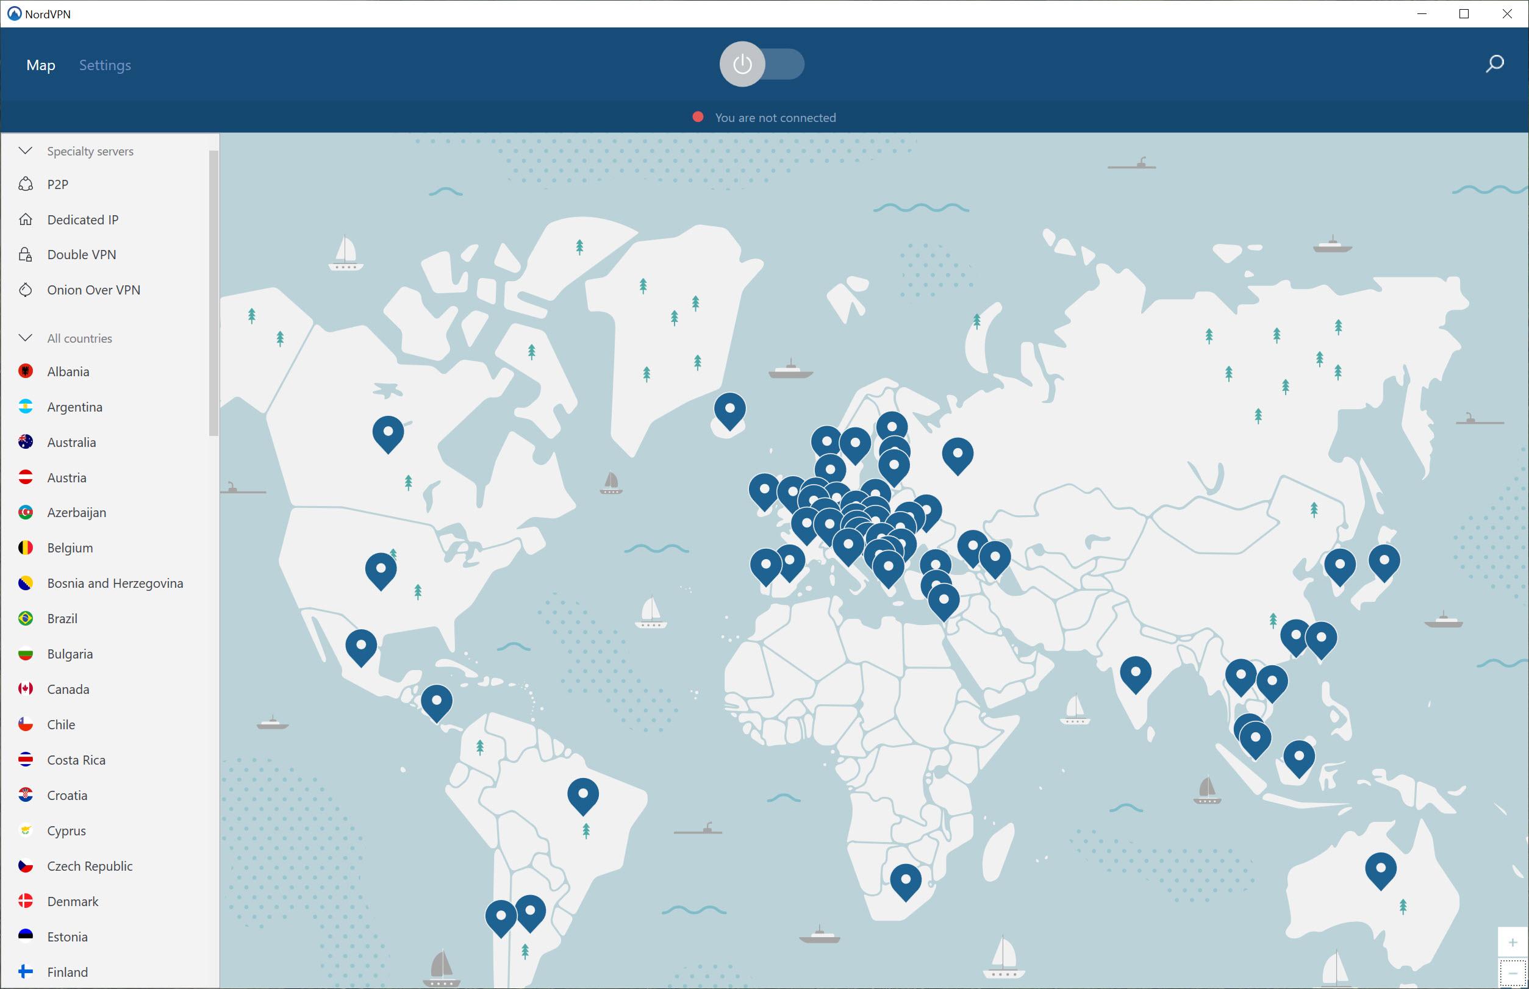This screenshot has width=1529, height=989.
Task: Click the Double VPN padlock icon
Action: [26, 255]
